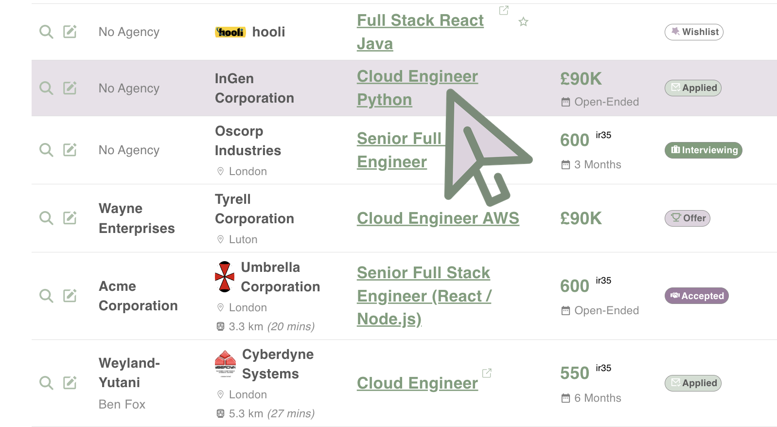Click the hooli company name
Screen dimensions: 777x427
coord(269,32)
